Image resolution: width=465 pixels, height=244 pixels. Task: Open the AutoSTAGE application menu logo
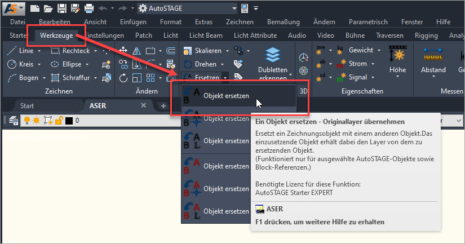14,8
